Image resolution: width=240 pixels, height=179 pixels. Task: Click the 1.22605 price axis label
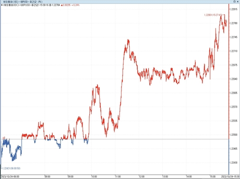pos(233,93)
